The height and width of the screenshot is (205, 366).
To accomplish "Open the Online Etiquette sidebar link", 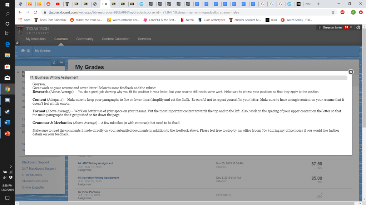I will pyautogui.click(x=33, y=187).
